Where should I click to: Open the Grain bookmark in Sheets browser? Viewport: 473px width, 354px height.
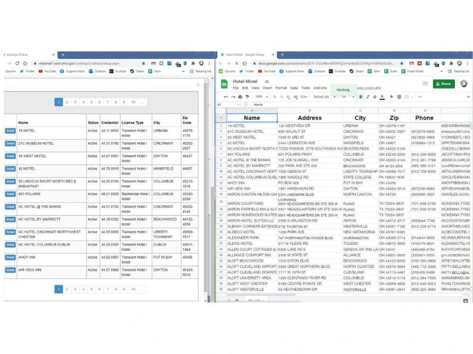pyautogui.click(x=391, y=71)
